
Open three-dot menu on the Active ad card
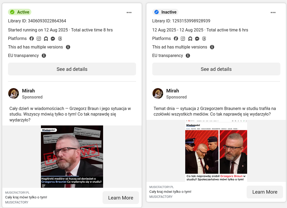[x=129, y=13]
